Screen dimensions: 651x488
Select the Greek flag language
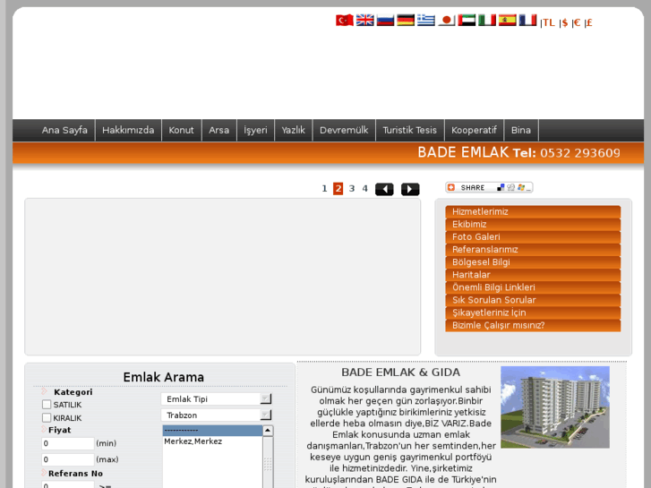pyautogui.click(x=426, y=20)
